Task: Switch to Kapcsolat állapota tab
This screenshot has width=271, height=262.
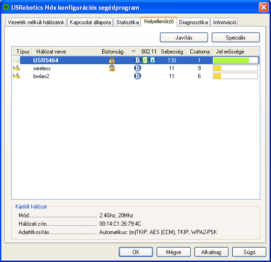Action: point(90,22)
